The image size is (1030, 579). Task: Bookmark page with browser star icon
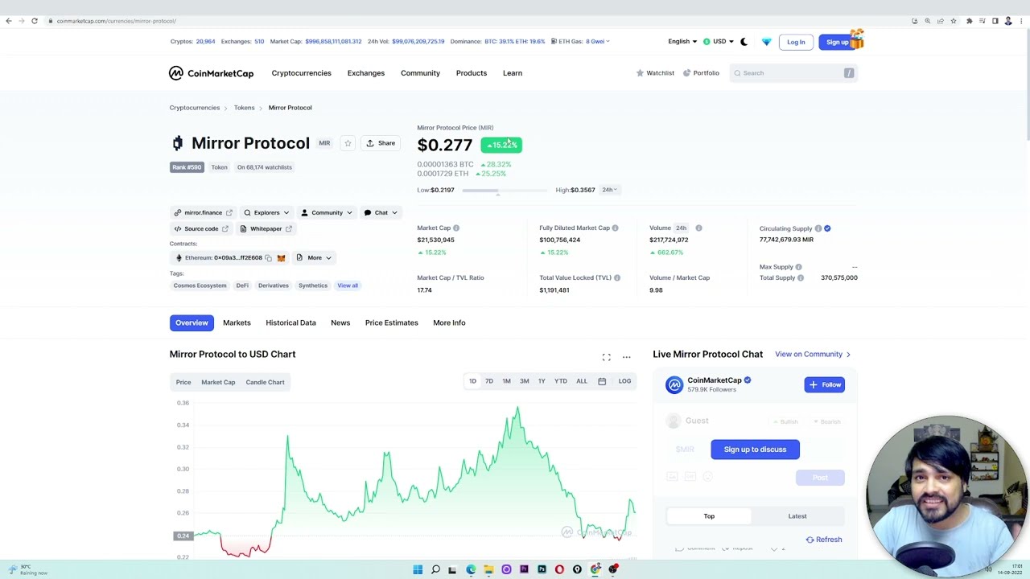(x=954, y=21)
